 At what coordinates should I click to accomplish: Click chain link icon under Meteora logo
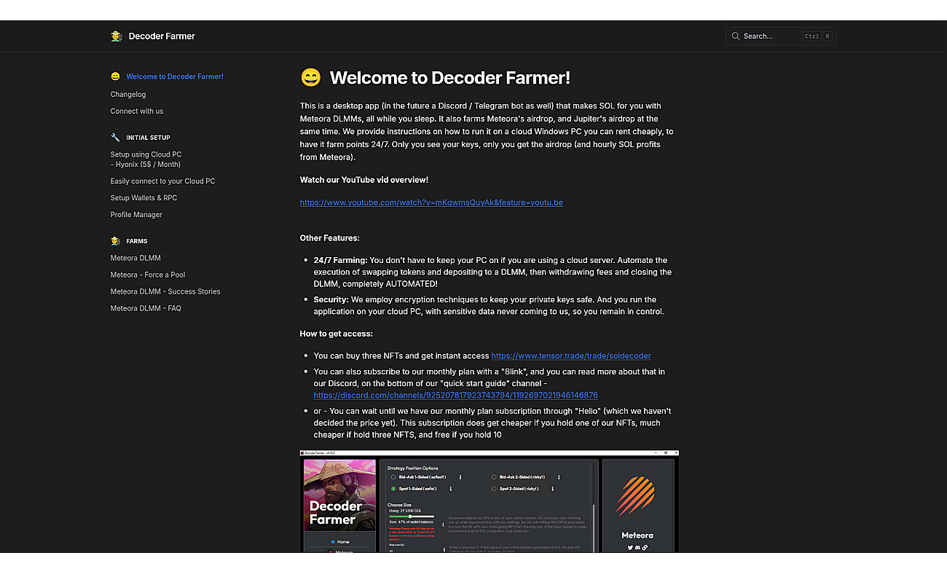645,547
